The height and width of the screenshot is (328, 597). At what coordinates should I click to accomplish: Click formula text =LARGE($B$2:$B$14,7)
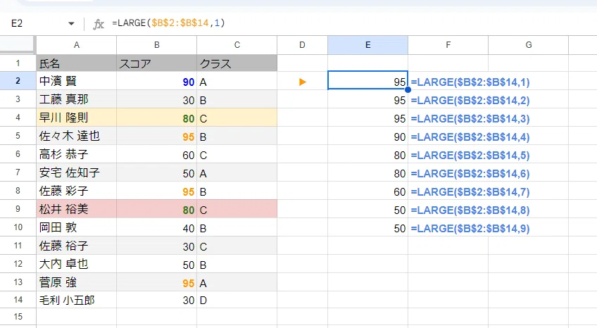click(x=470, y=191)
